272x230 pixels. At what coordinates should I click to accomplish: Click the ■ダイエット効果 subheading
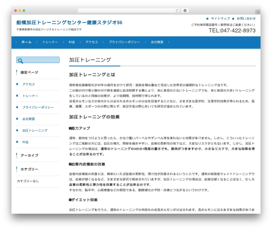83,200
